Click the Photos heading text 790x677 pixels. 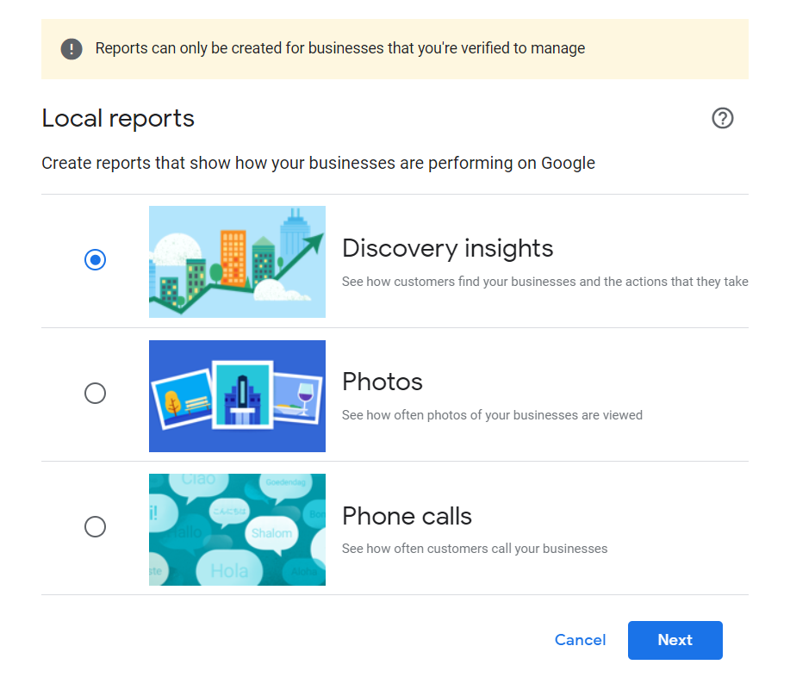383,382
